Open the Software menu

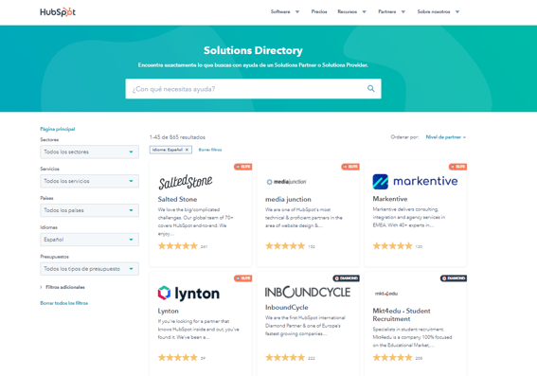click(x=284, y=11)
